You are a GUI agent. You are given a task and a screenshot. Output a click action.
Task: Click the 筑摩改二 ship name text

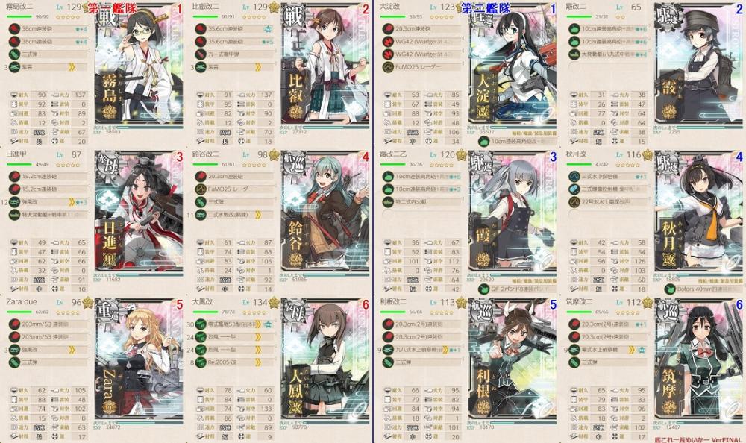[579, 302]
